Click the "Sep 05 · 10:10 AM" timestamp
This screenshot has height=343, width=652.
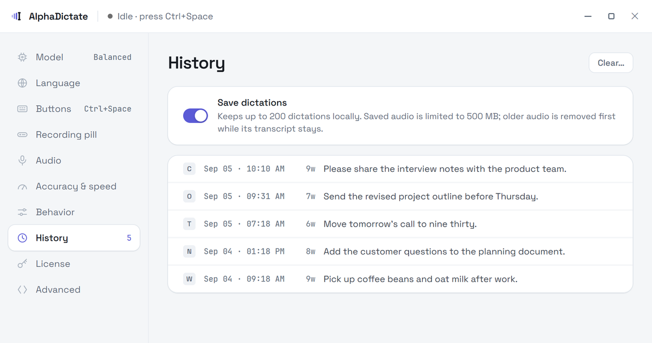(244, 169)
